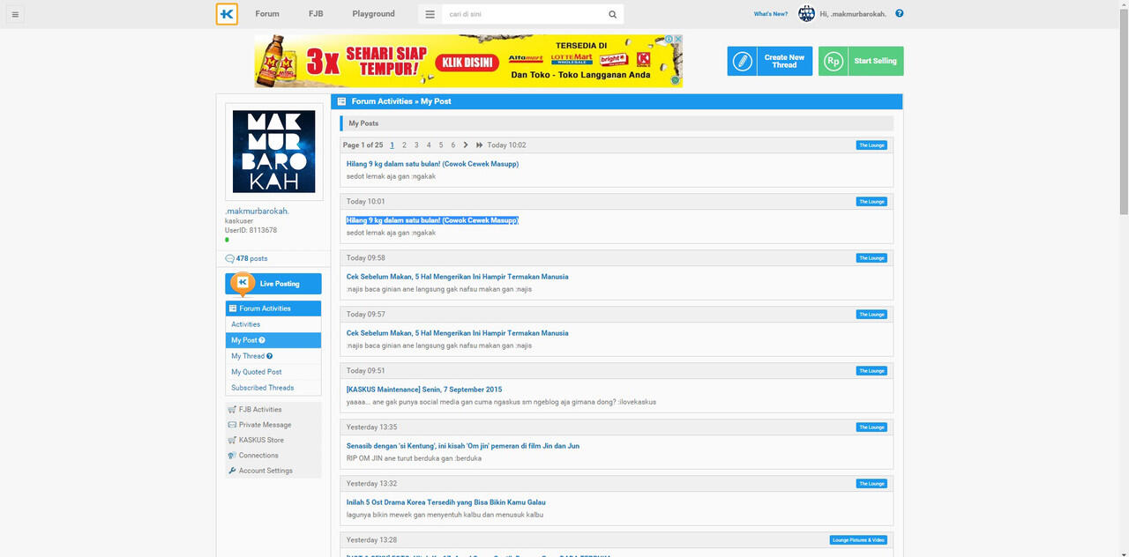Open user avatar in top bar
The image size is (1129, 557).
[806, 13]
